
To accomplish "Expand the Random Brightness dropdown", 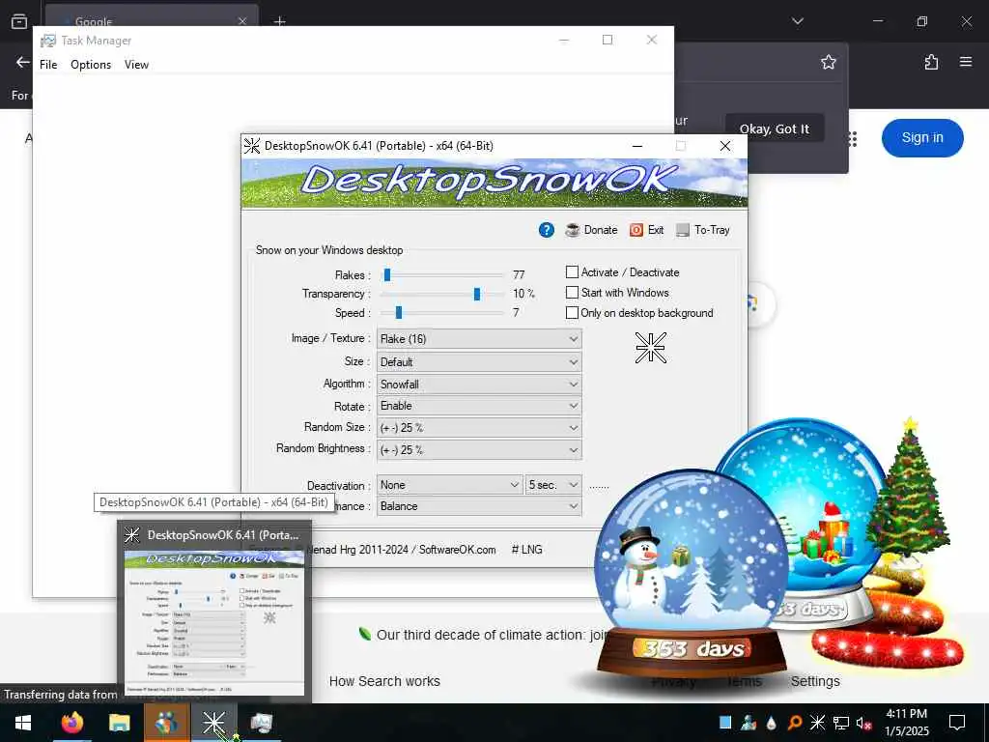I will click(479, 450).
